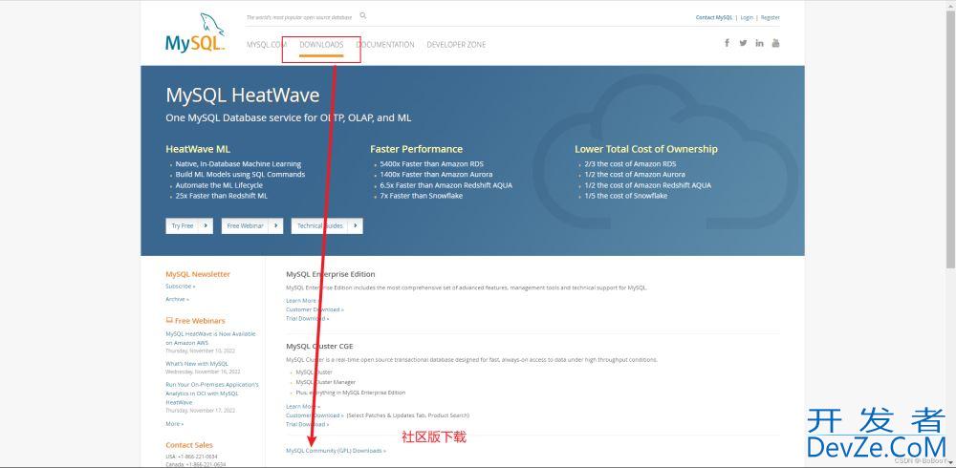Open 'What's New with MySQL' webinar

click(x=196, y=364)
